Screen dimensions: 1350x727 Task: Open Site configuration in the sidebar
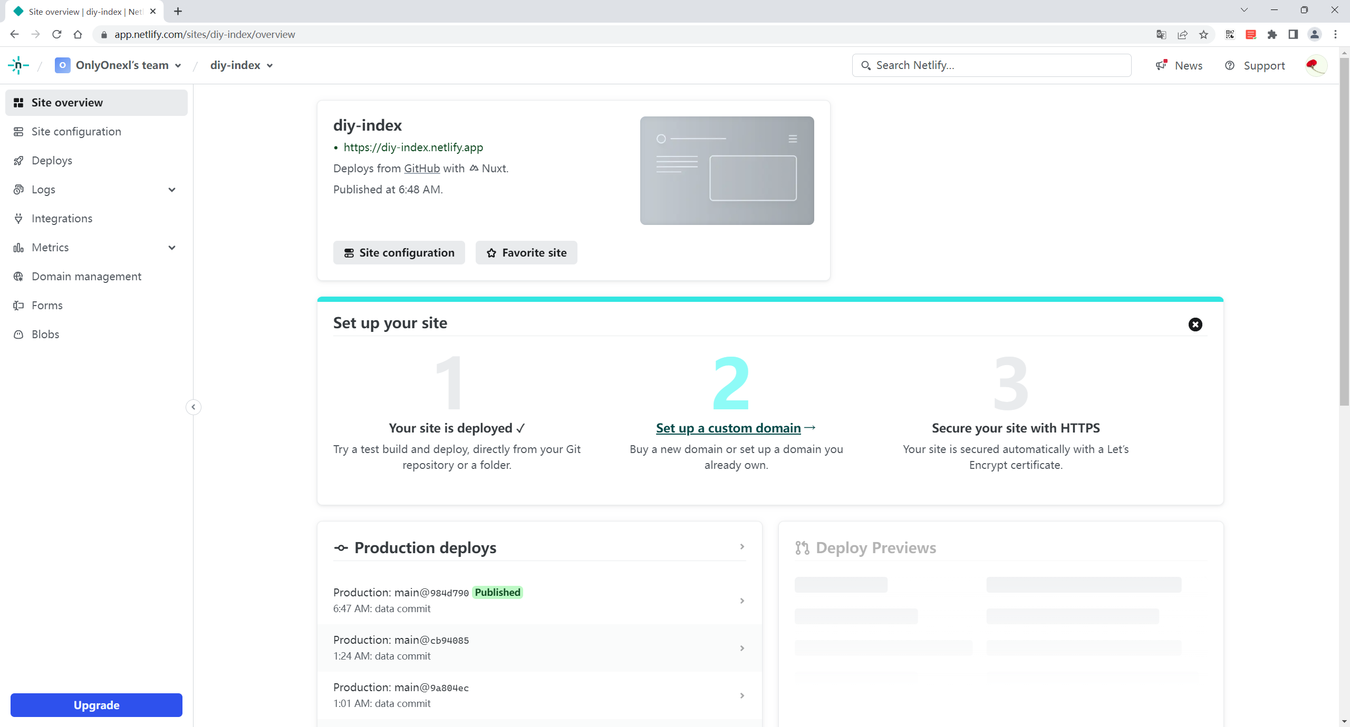coord(97,132)
